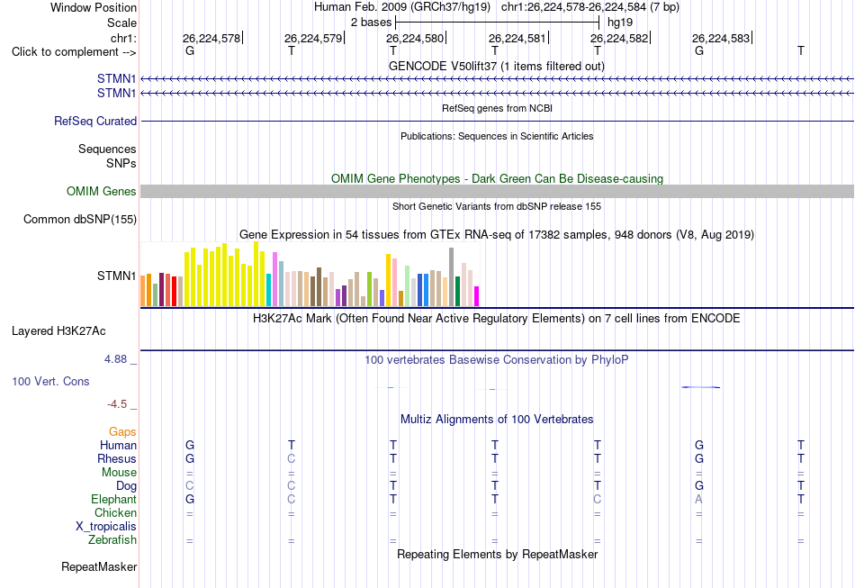The height and width of the screenshot is (588, 855).
Task: Click the 'Gene Expression in 54 tissues from GTEx' title
Action: click(497, 234)
